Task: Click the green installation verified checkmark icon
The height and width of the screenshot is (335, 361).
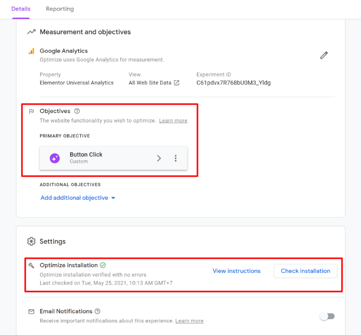Action: click(x=103, y=265)
